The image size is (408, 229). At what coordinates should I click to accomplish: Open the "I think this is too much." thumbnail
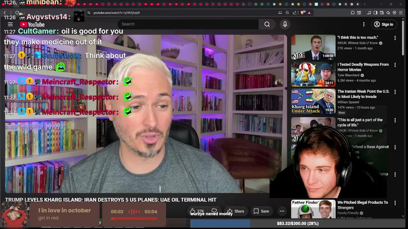pyautogui.click(x=313, y=47)
